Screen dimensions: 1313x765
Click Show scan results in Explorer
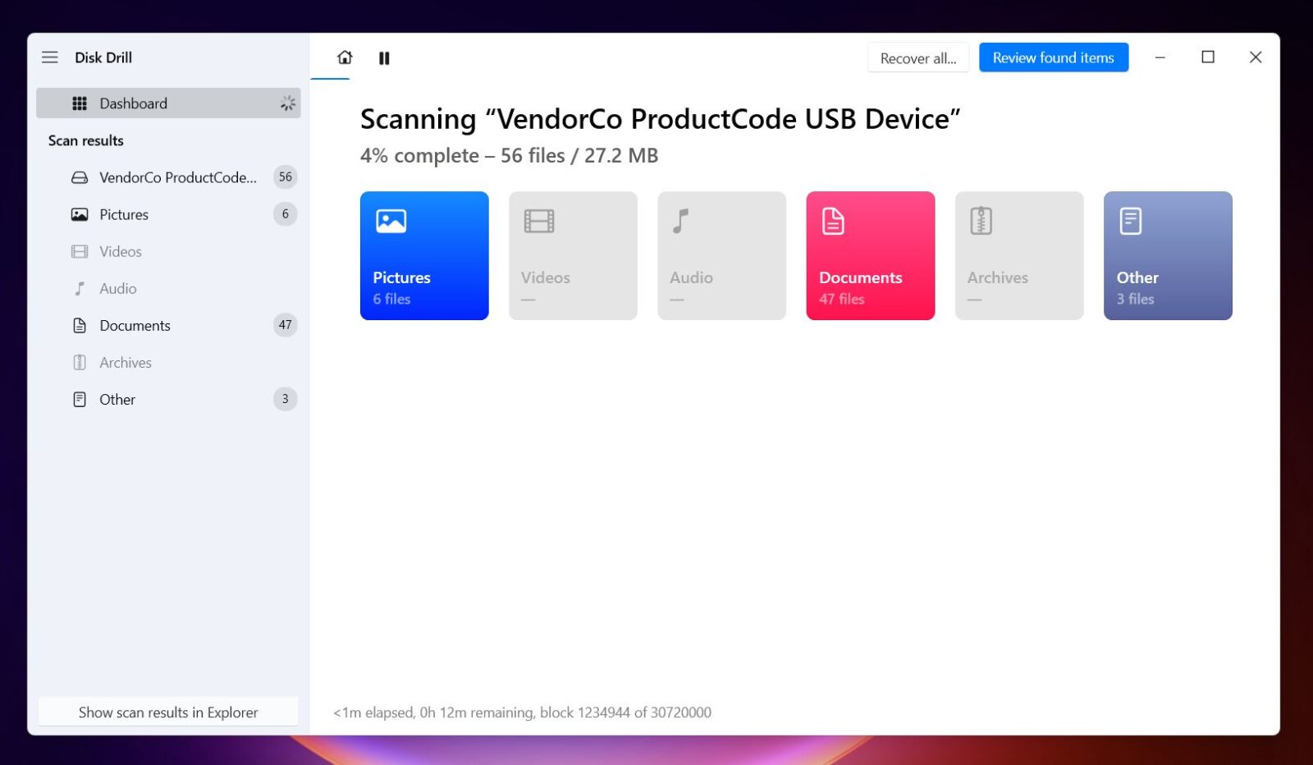[x=167, y=712]
